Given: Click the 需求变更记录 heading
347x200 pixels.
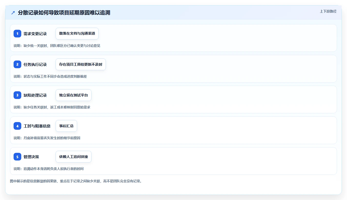Looking at the screenshot, I should click(35, 34).
